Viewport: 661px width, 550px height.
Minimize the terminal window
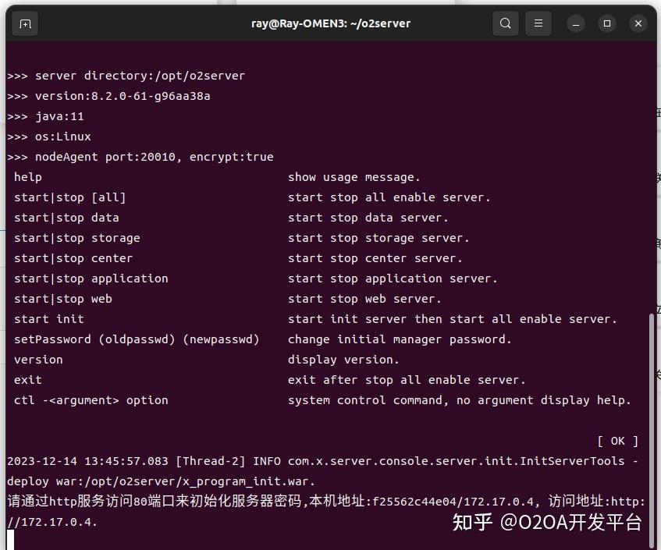(x=576, y=23)
